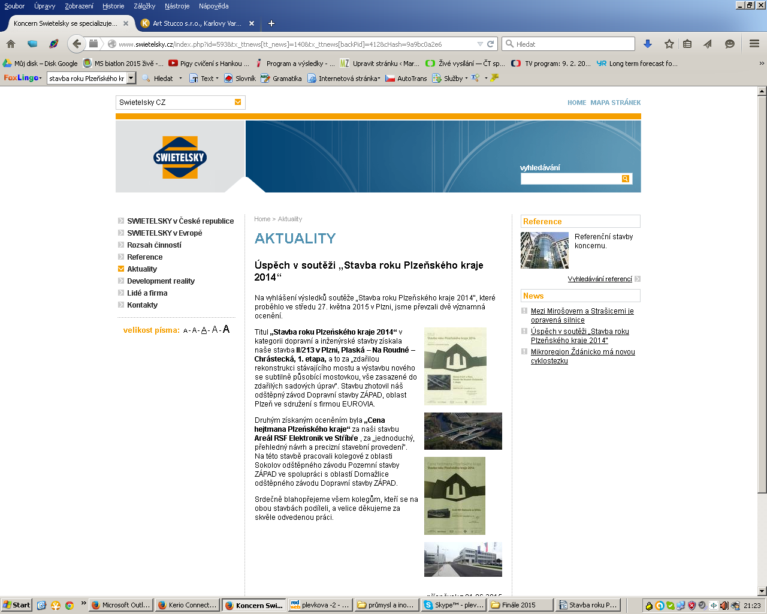Switch to Art Stucco s.r.o. tab
767x614 pixels.
click(x=198, y=23)
